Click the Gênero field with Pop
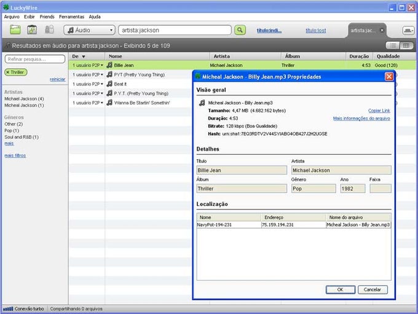This screenshot has height=314, width=418. point(313,189)
